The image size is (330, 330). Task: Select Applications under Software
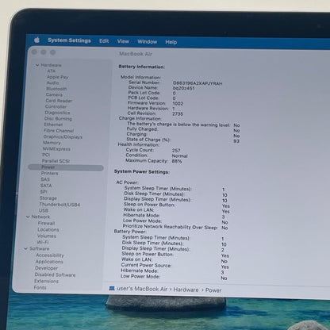point(49,262)
